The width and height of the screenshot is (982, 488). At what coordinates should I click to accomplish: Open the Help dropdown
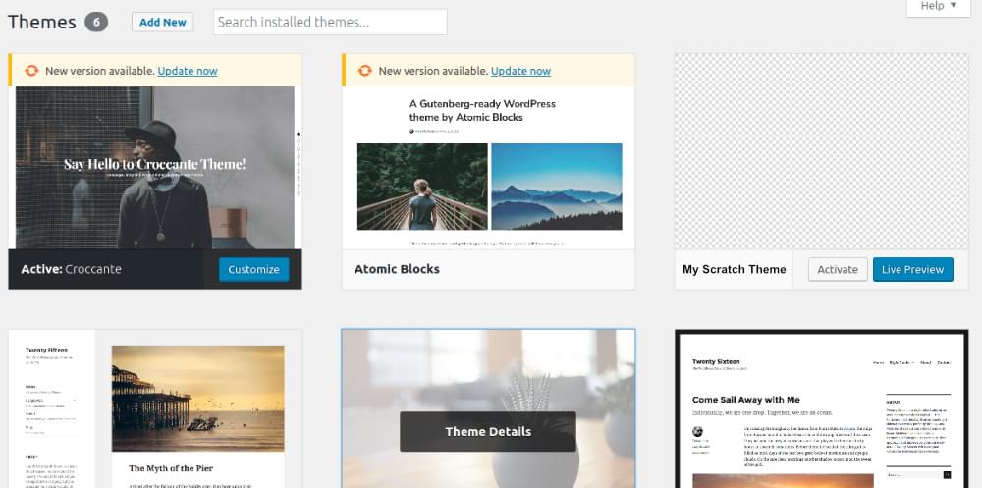pyautogui.click(x=938, y=6)
